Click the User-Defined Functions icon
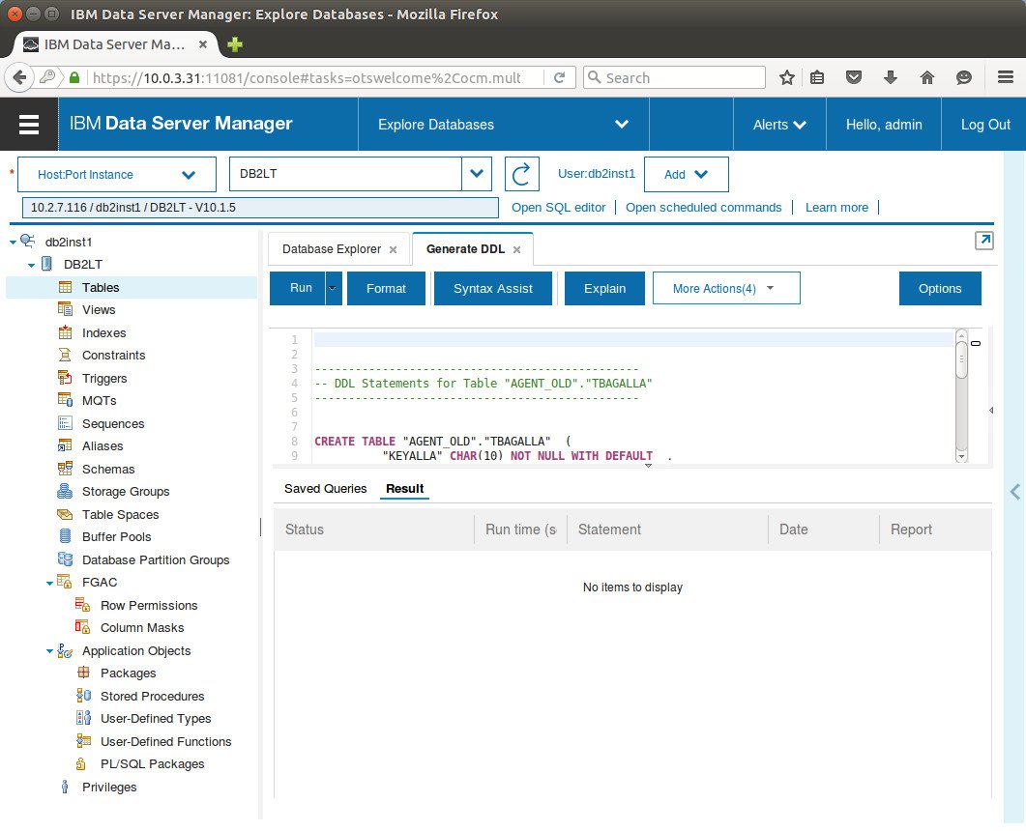The image size is (1026, 831). (x=83, y=741)
